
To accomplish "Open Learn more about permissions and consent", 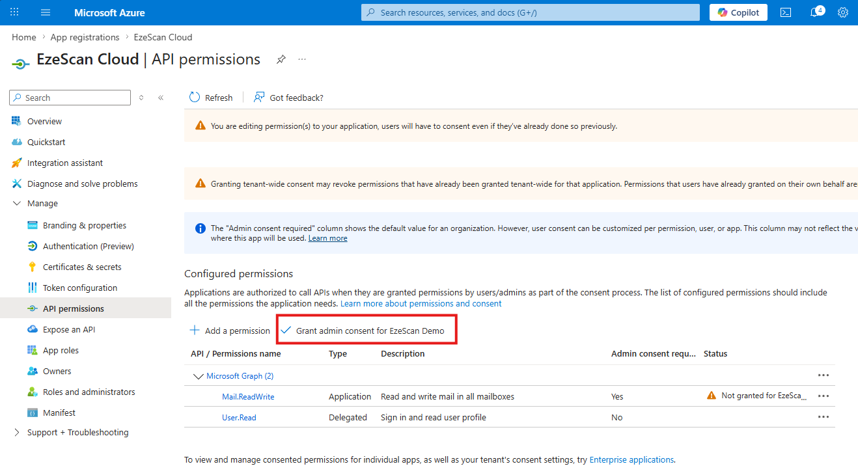I will pyautogui.click(x=421, y=304).
